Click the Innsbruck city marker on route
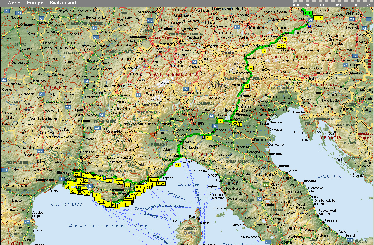The image size is (374, 245). point(245,55)
